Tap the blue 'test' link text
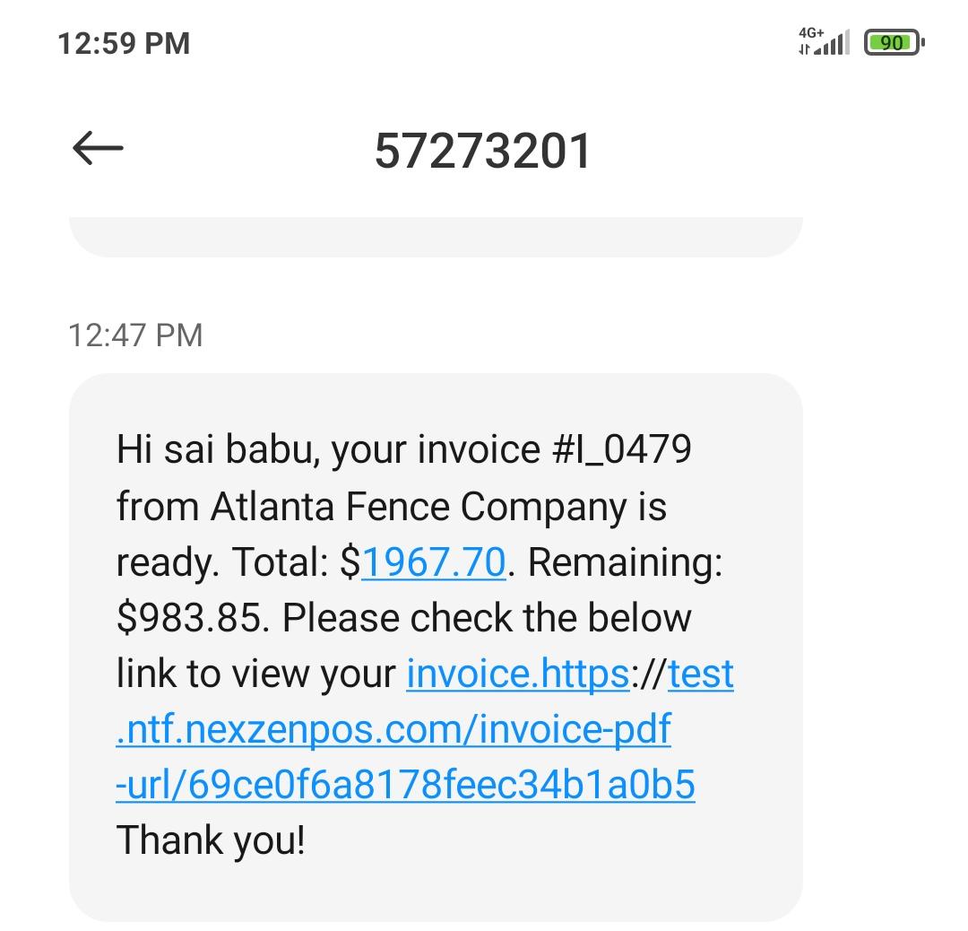 click(701, 674)
